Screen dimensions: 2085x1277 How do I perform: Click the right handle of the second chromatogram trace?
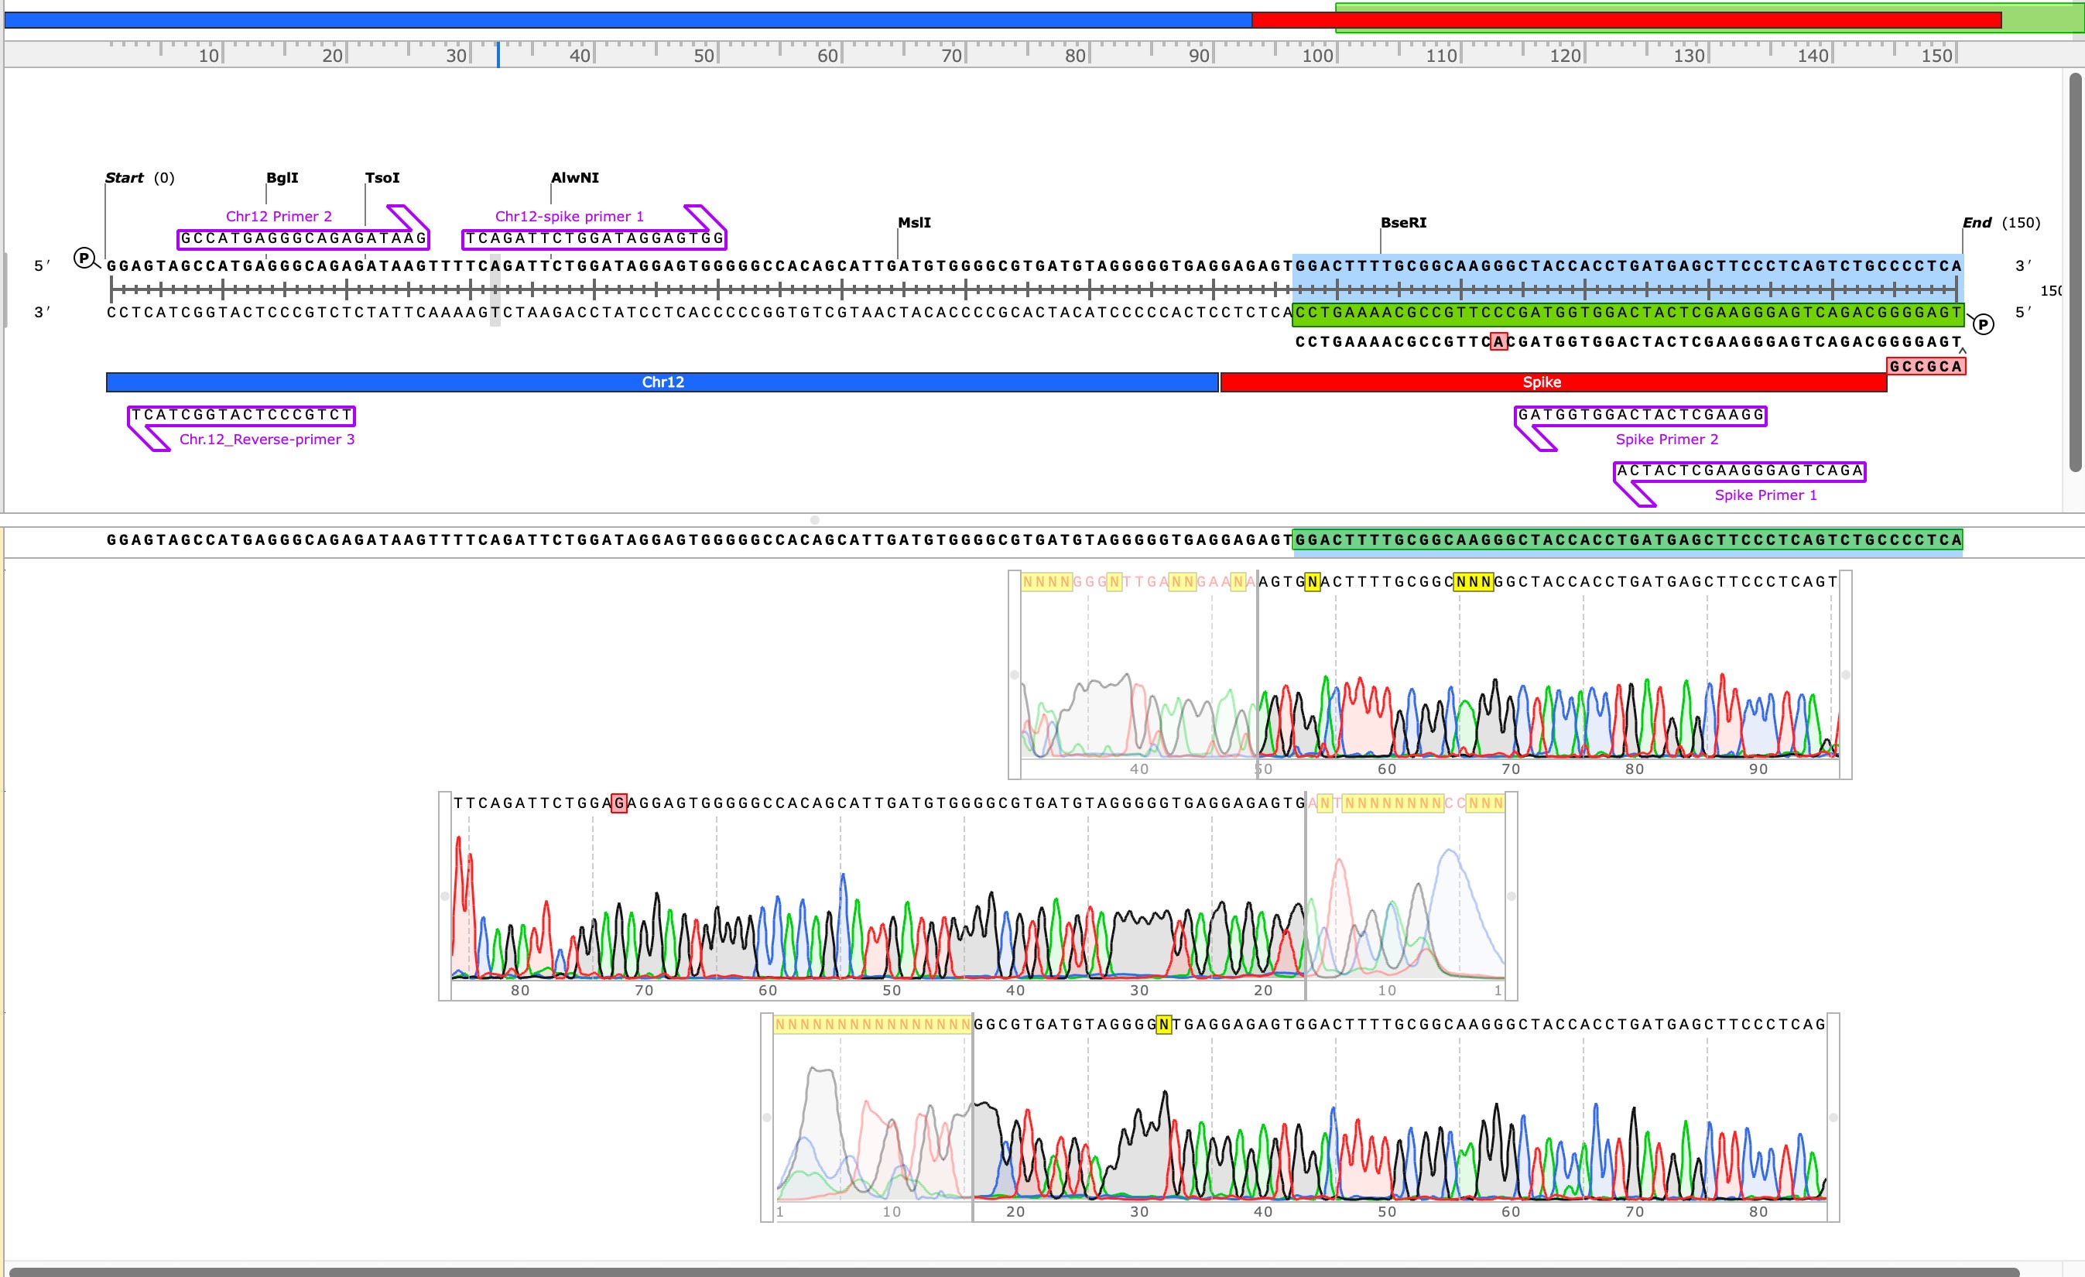point(1512,895)
